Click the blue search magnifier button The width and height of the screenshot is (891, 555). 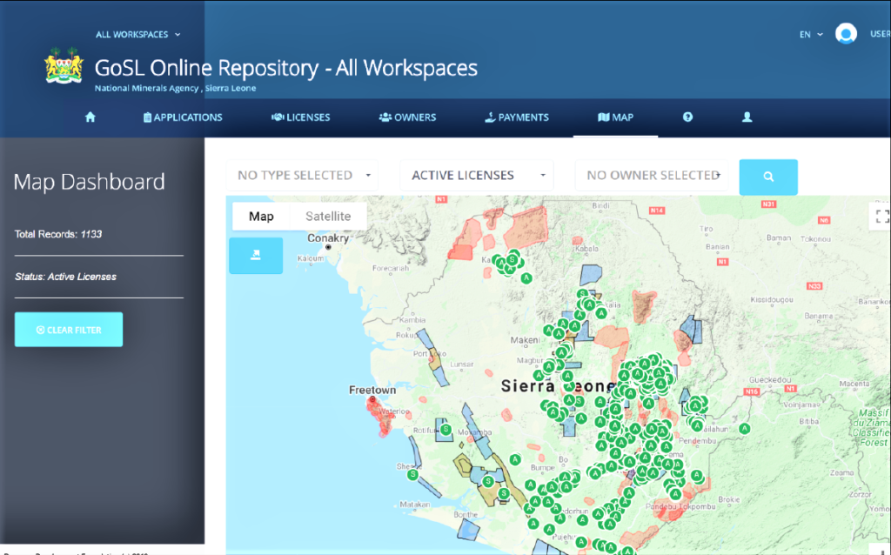[768, 177]
